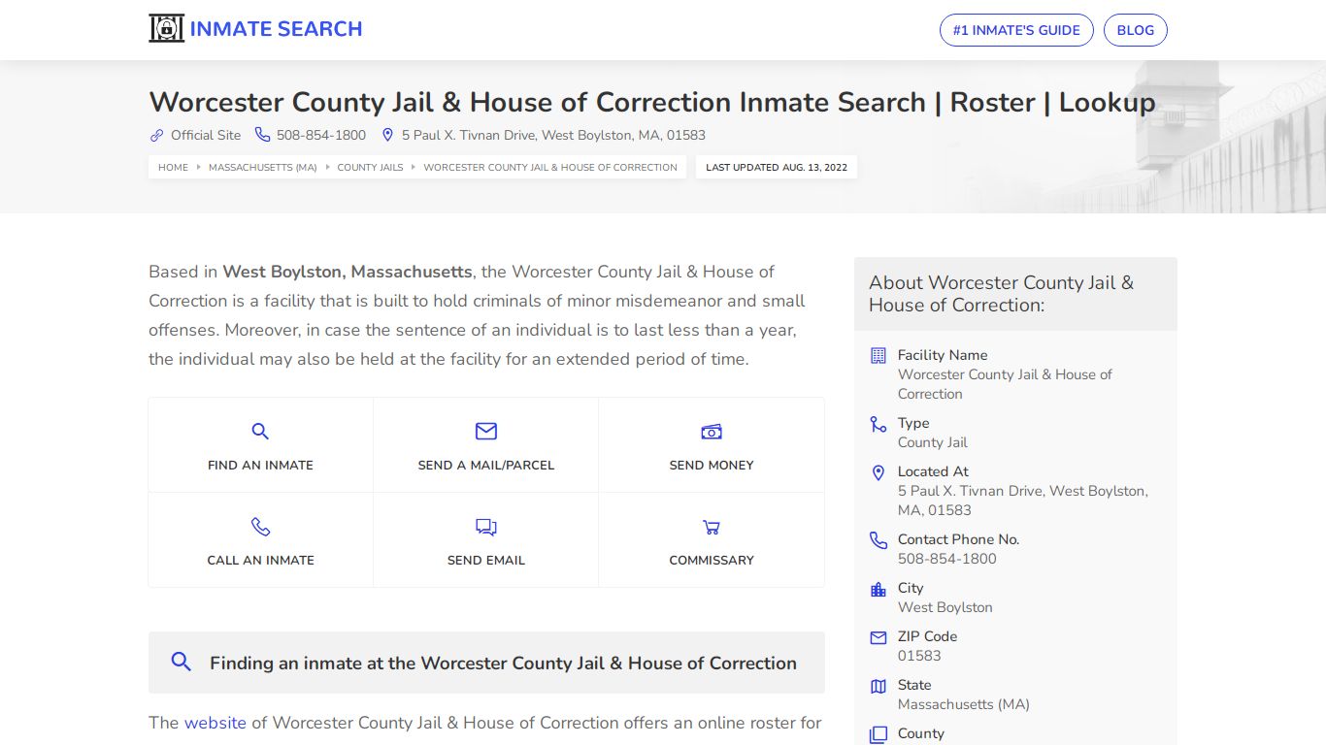Click the Call an Inmate phone icon
Screen dimensions: 1326x745
(x=260, y=527)
